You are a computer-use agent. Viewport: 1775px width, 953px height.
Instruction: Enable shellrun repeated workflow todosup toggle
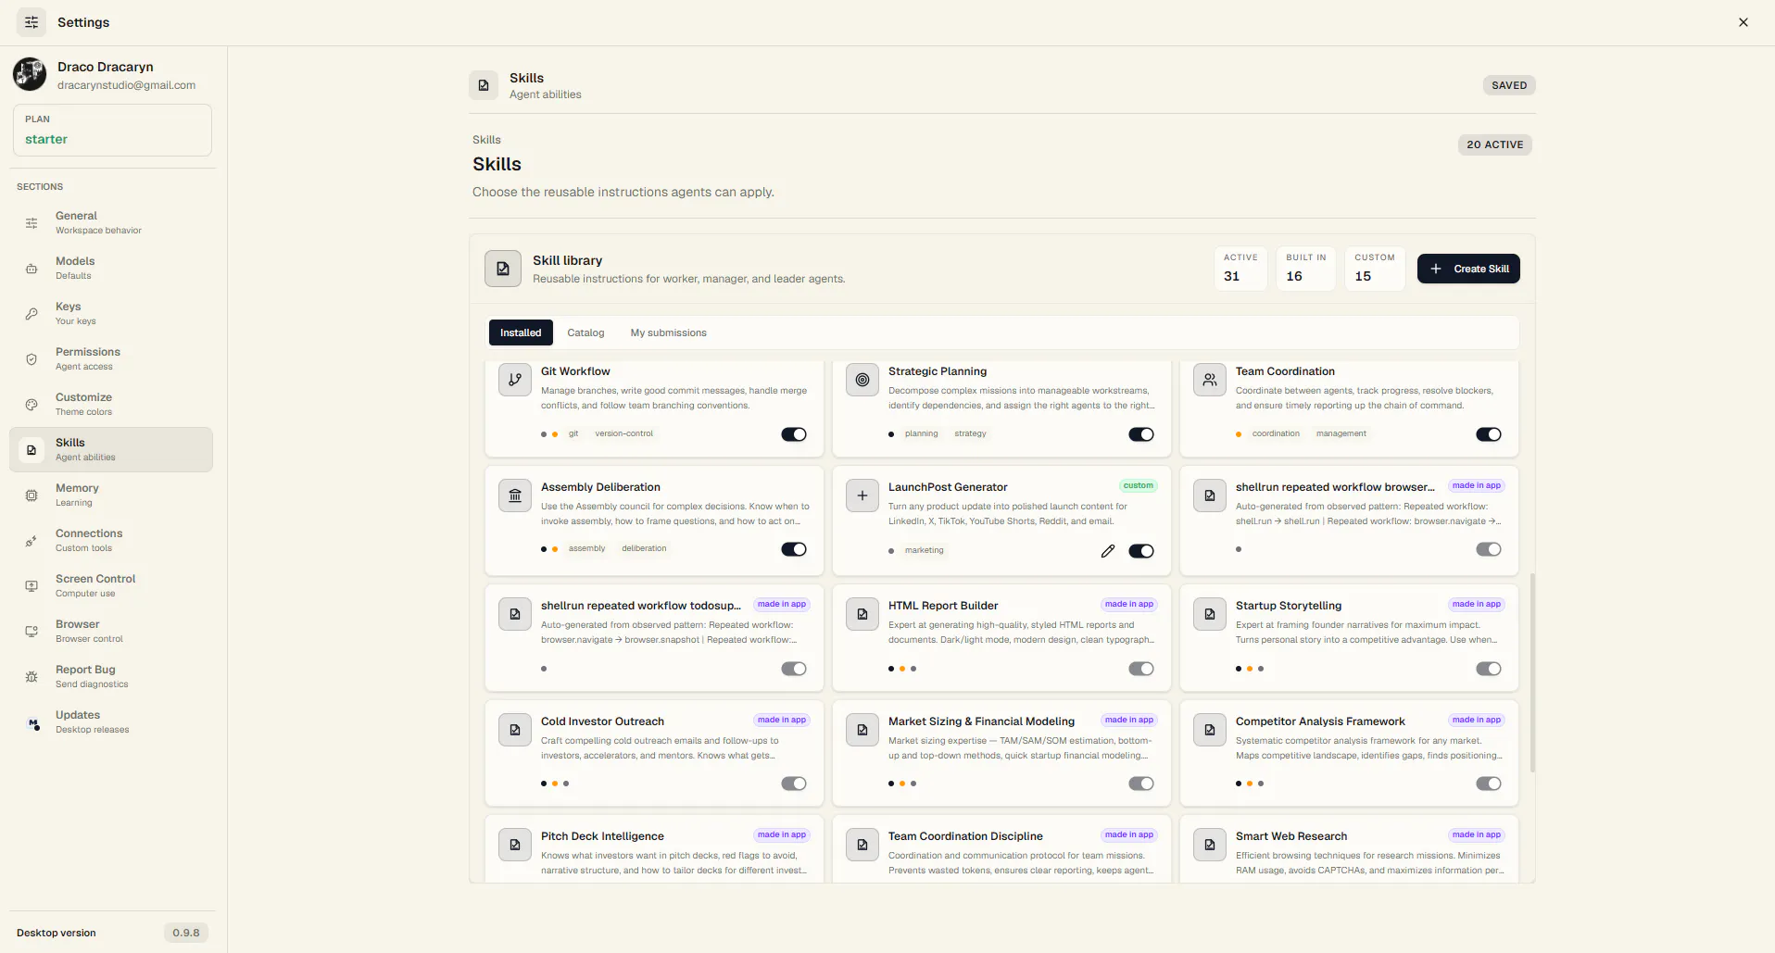(x=794, y=669)
